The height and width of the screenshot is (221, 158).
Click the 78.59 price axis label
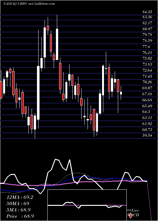147,41
